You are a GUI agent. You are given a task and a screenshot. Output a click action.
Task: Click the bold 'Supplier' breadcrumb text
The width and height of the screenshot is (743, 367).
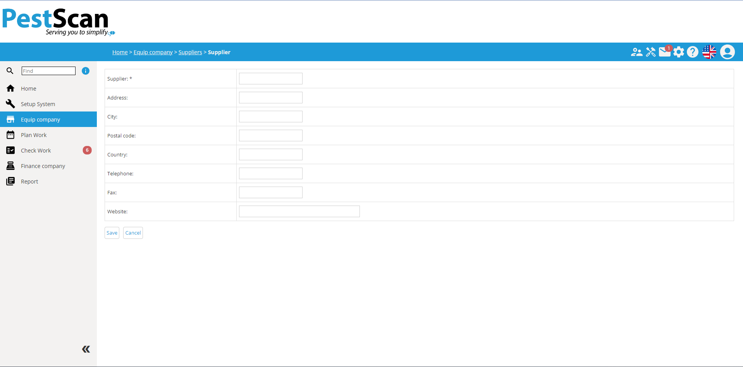pos(219,52)
